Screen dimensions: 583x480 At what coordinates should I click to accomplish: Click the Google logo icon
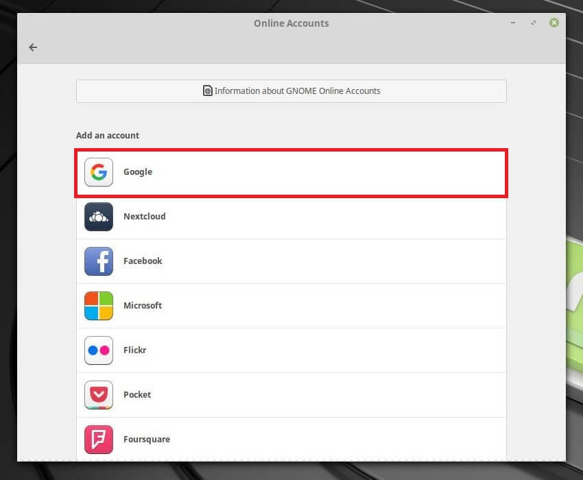coord(99,172)
